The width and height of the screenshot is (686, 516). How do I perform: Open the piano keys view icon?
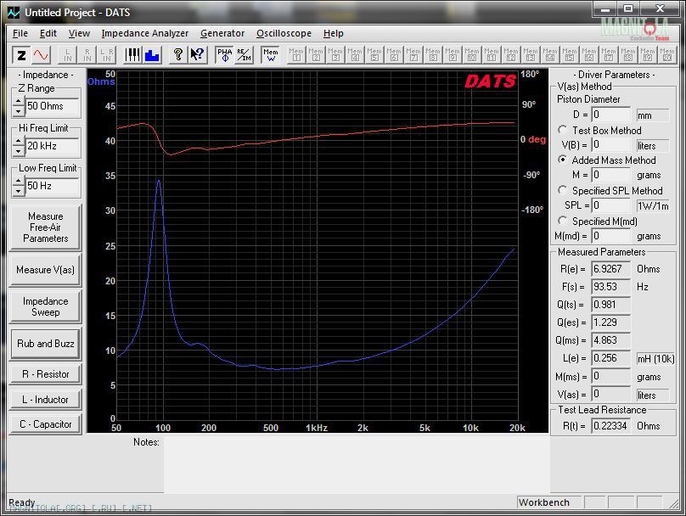coord(132,55)
